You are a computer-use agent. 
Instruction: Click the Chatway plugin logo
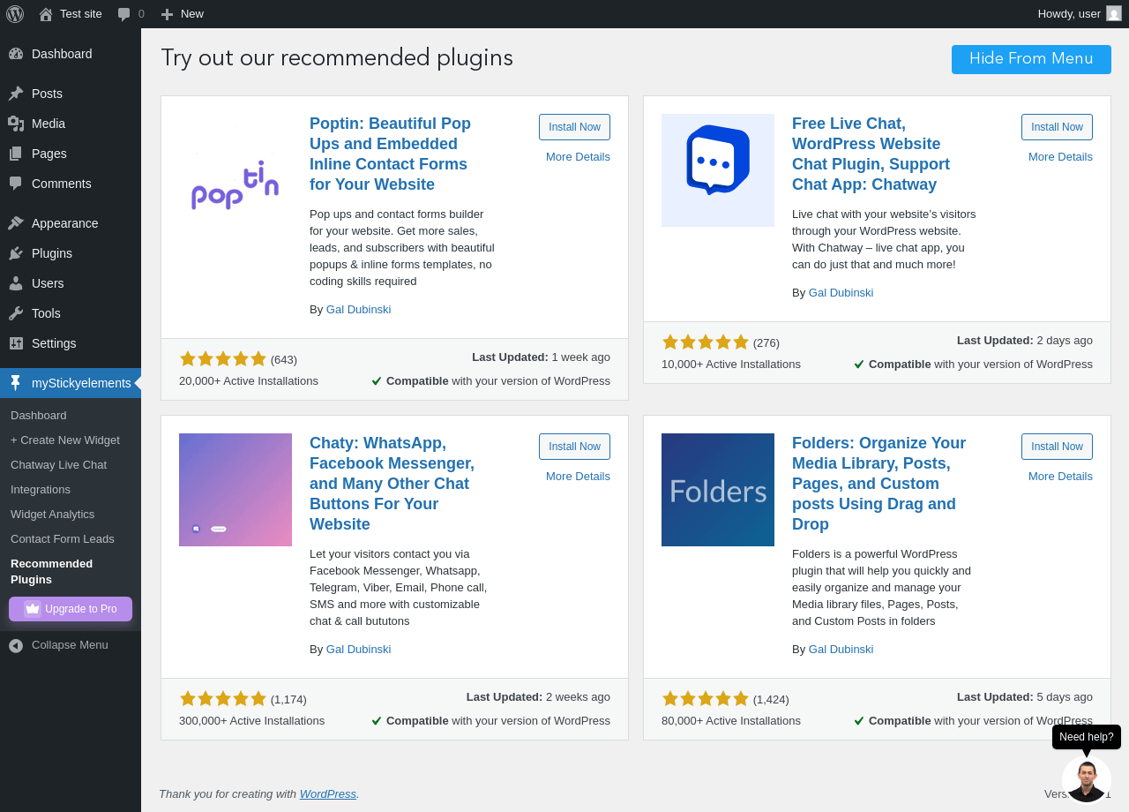(718, 170)
